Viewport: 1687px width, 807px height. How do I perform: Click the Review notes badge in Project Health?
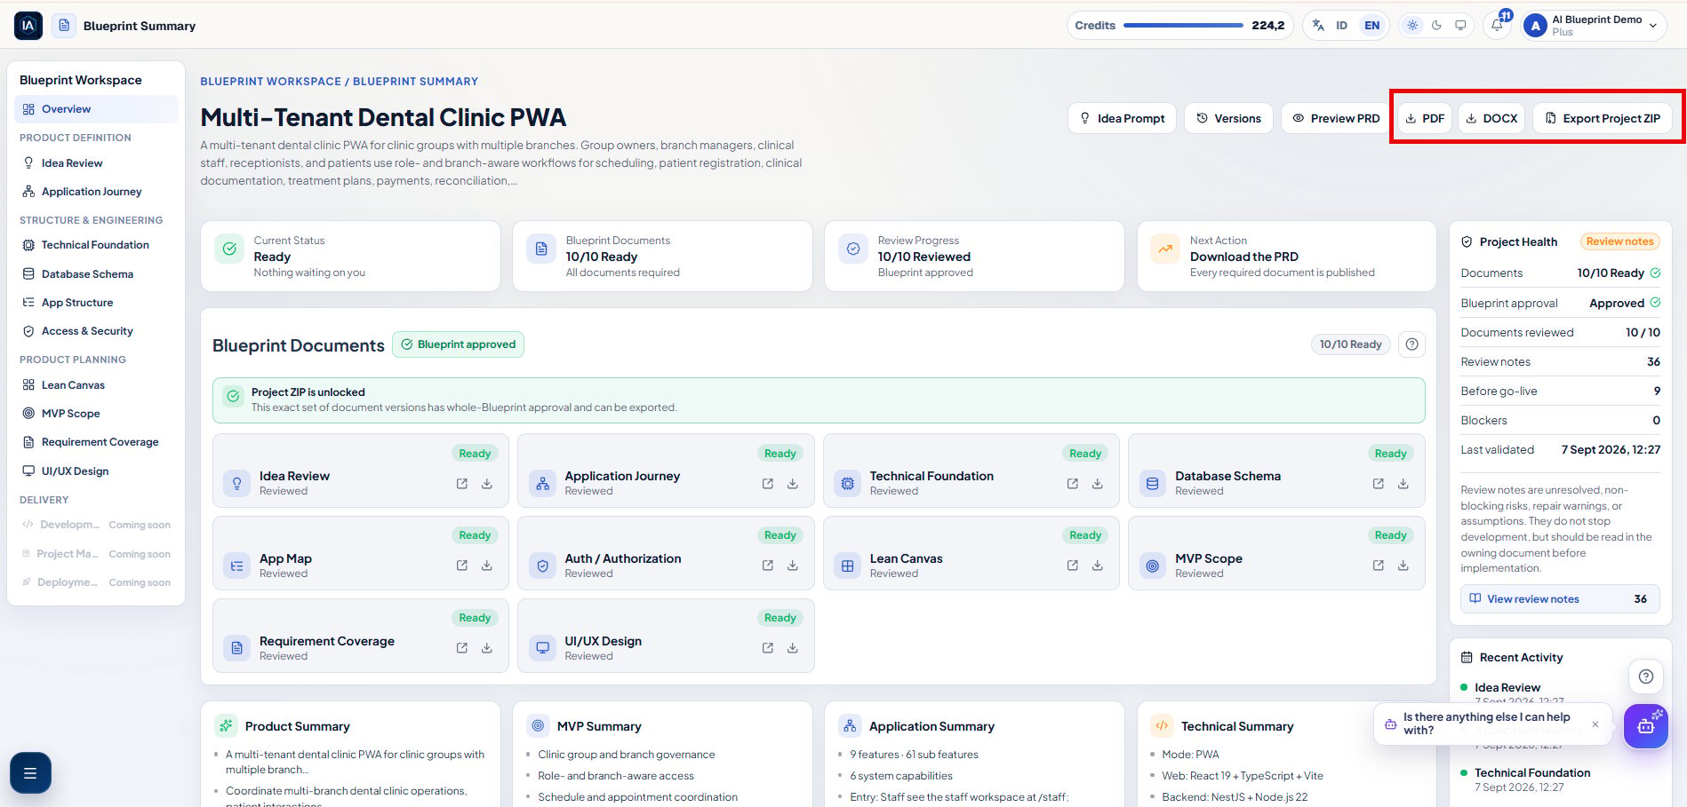point(1619,241)
